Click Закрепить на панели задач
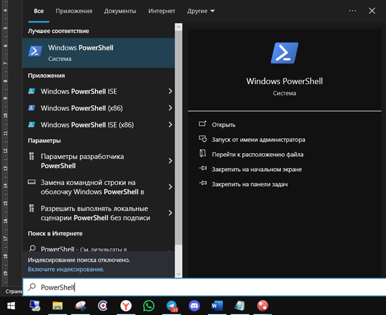386x315 pixels. (x=249, y=184)
